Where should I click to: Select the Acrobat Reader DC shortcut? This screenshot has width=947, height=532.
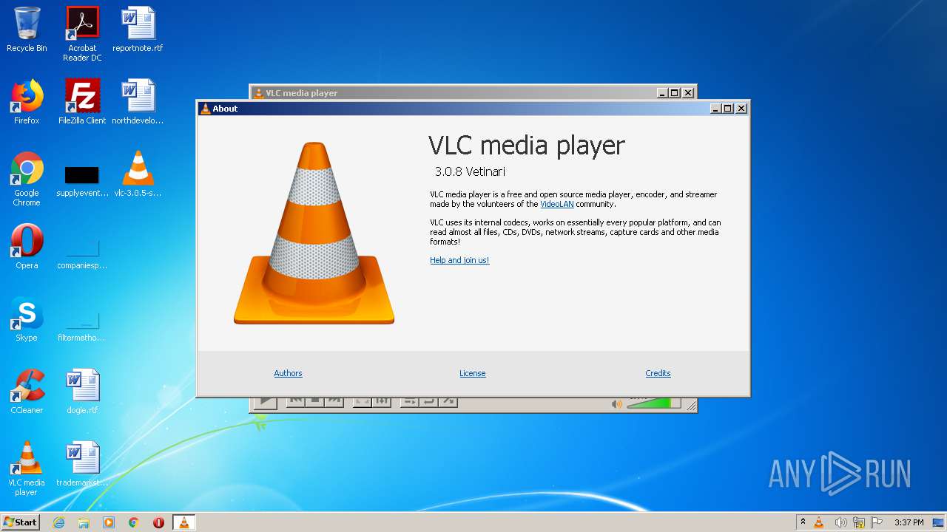point(82,34)
